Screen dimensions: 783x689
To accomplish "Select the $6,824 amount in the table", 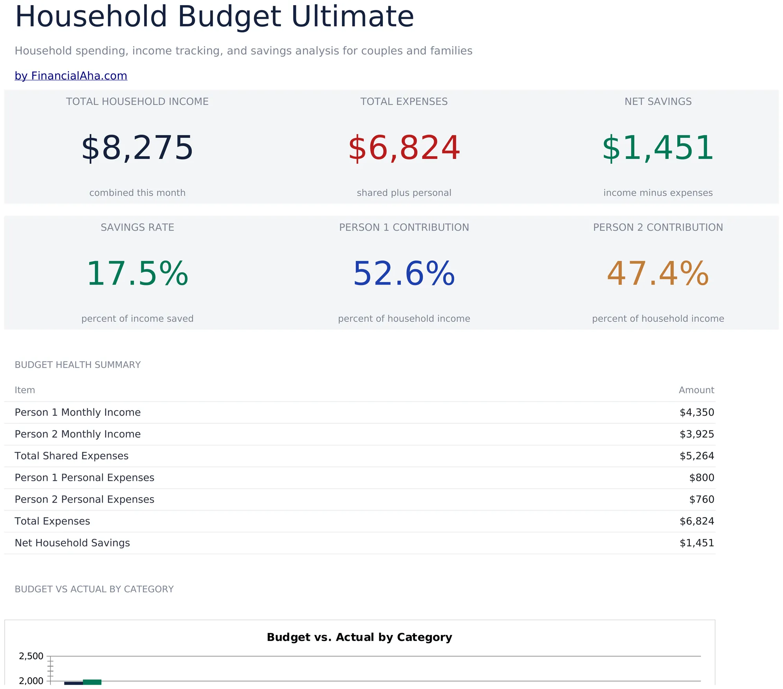I will [697, 521].
